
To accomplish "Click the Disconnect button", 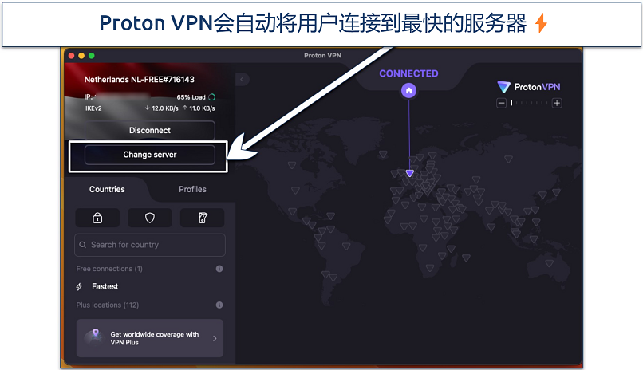I will pyautogui.click(x=150, y=130).
